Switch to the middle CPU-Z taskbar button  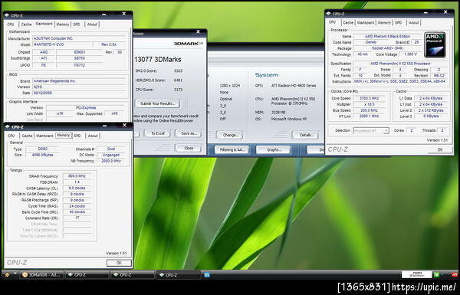[133, 275]
